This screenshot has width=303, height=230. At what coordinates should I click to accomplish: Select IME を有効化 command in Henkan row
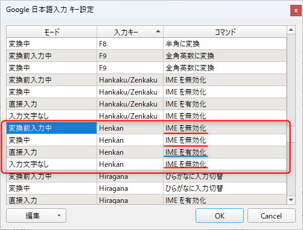(225, 152)
